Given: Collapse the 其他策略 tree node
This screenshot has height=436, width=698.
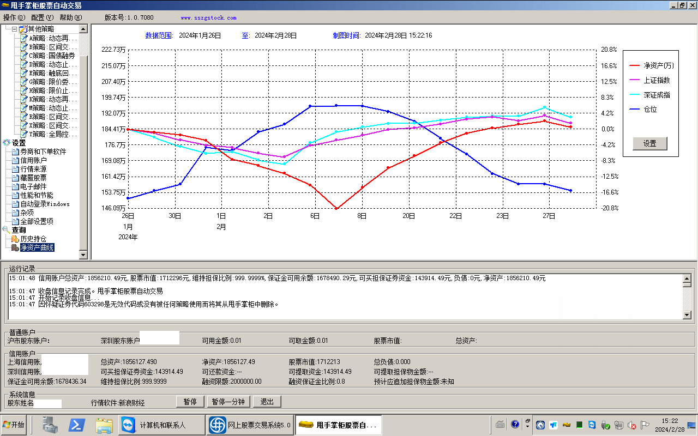Looking at the screenshot, I should (x=14, y=29).
